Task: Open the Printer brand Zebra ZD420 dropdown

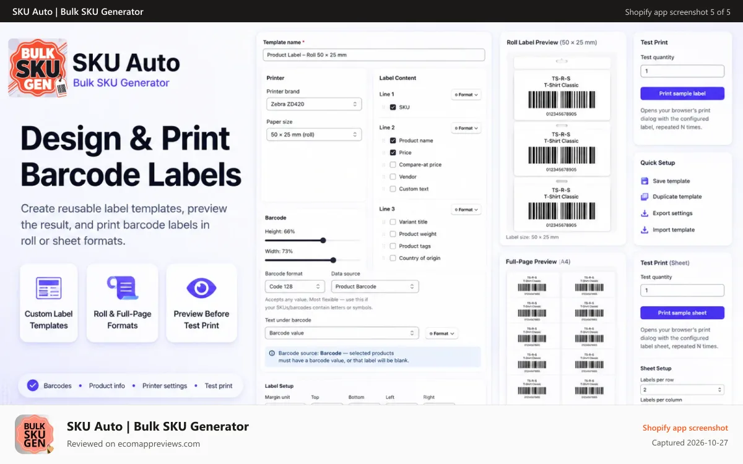Action: (314, 104)
